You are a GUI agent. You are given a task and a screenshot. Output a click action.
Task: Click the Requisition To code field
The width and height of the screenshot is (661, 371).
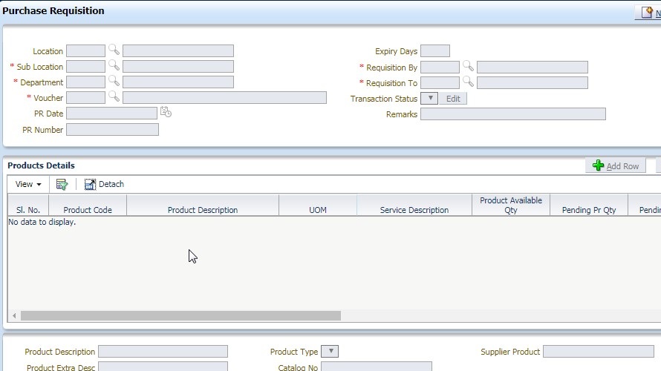(x=440, y=83)
